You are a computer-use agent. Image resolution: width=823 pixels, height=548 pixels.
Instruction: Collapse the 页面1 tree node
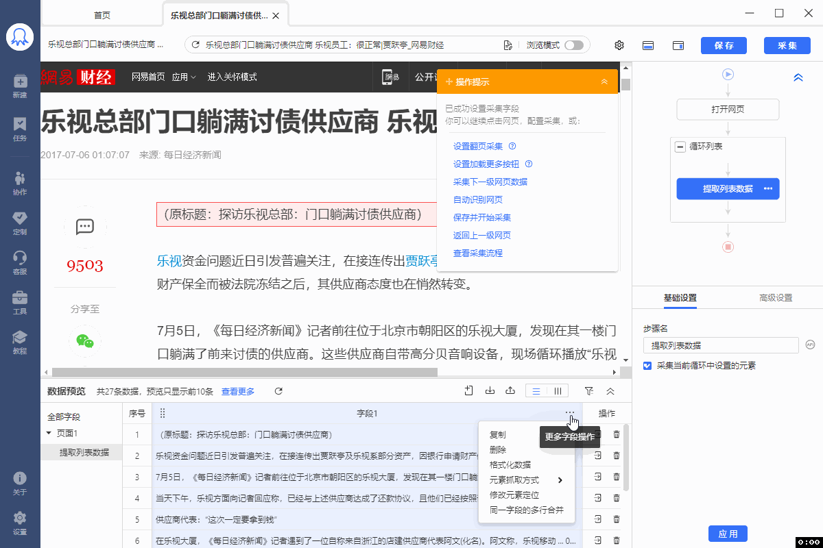(49, 433)
